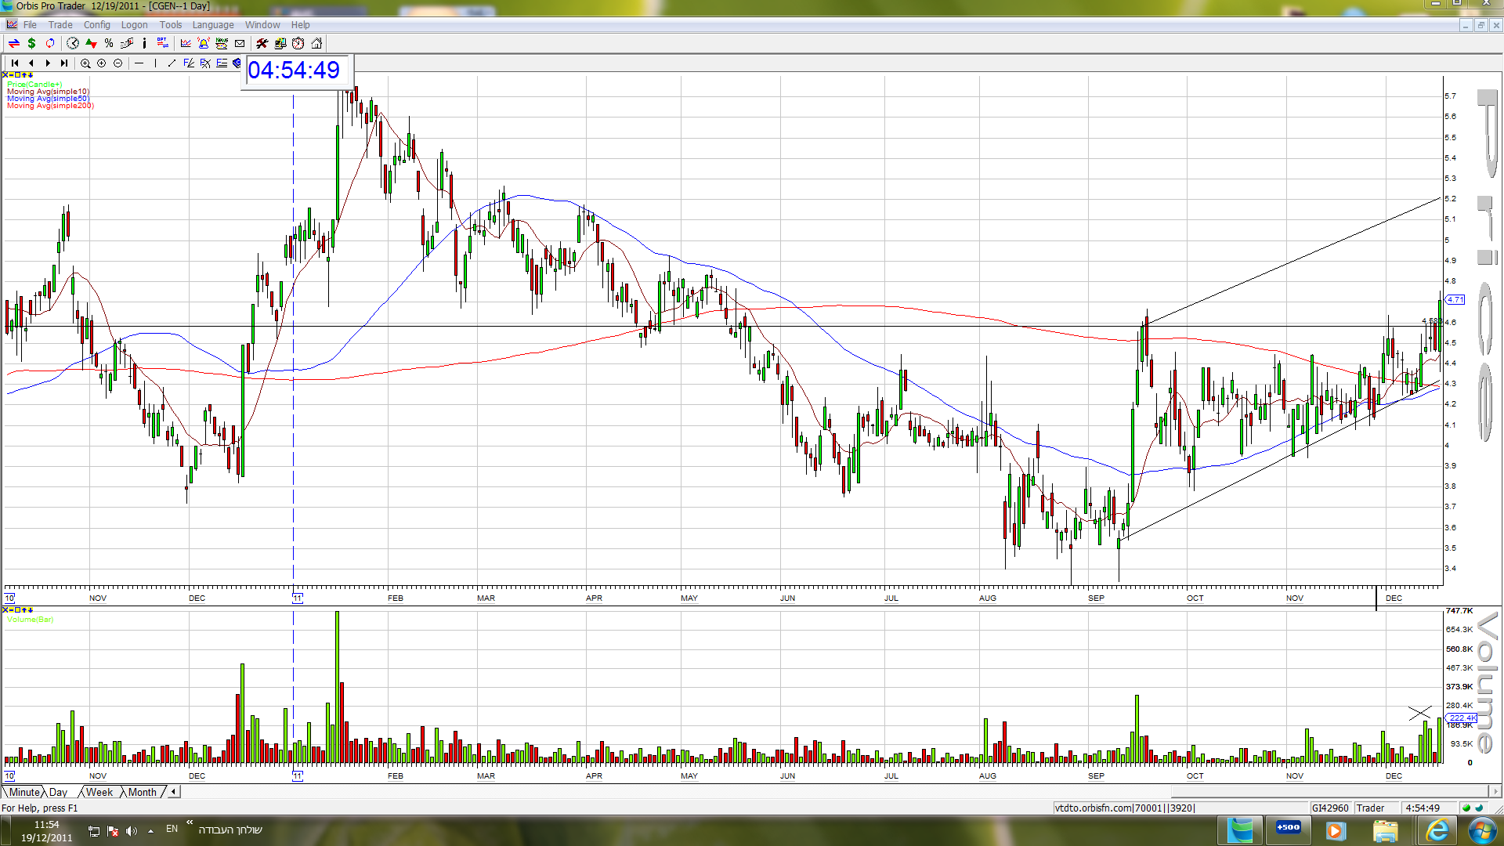Click the home house toolbar icon

316,43
